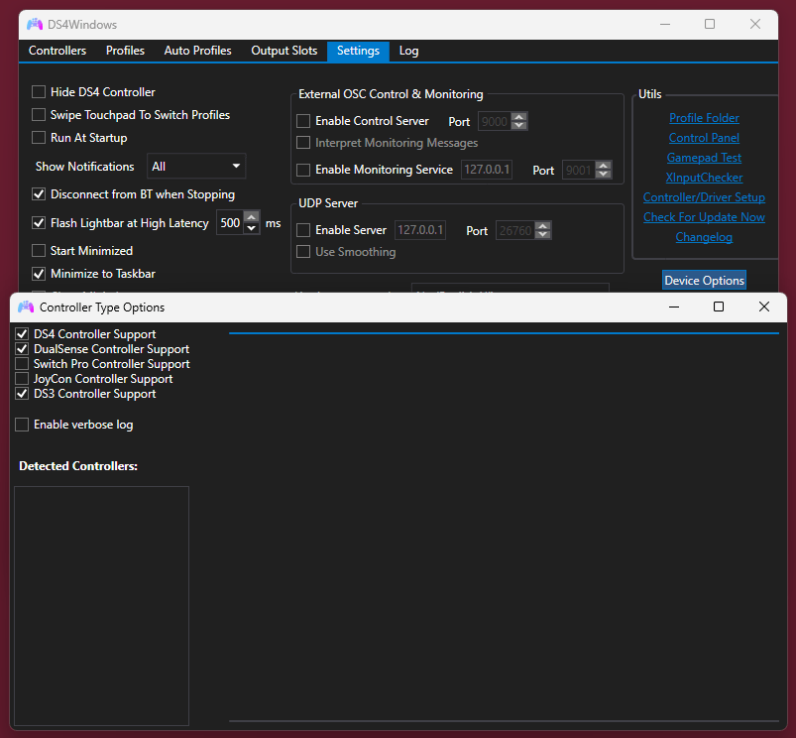The height and width of the screenshot is (738, 796).
Task: Enable the UDP Server checkbox
Action: 304,230
